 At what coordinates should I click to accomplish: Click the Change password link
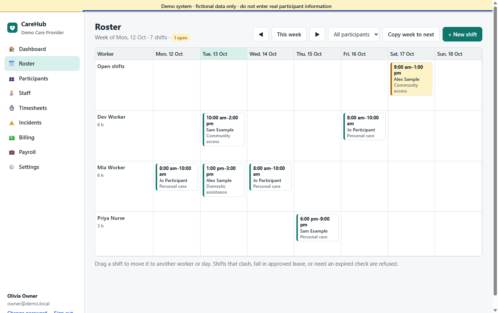point(27,312)
